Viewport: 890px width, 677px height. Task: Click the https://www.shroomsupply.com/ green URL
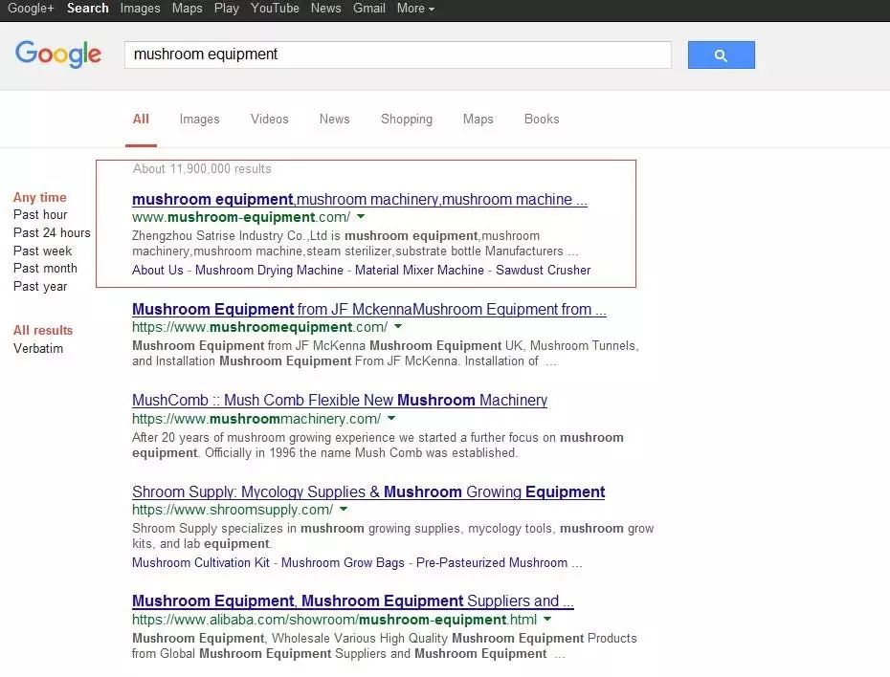tap(233, 510)
